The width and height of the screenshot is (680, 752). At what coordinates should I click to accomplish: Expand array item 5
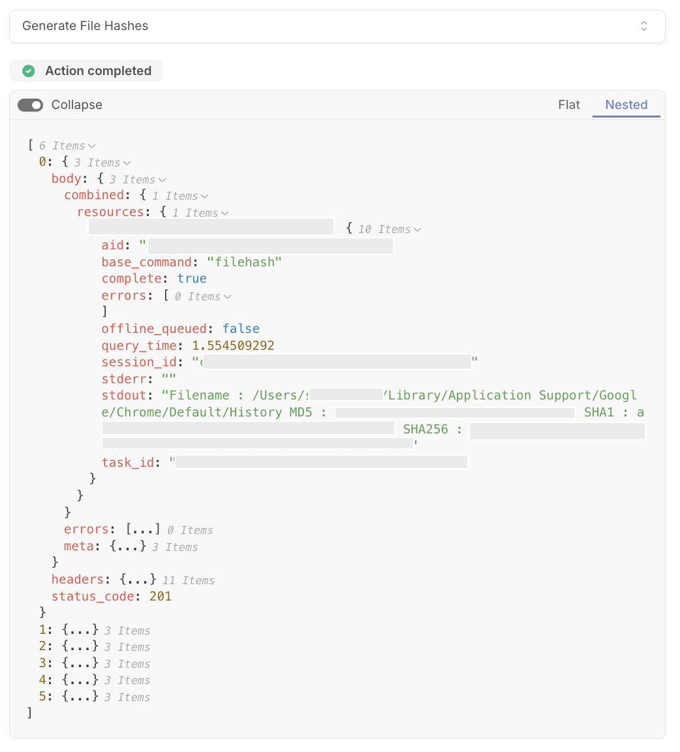80,697
